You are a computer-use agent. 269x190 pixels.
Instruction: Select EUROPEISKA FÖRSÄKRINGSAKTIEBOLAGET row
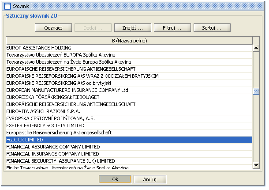[129, 97]
